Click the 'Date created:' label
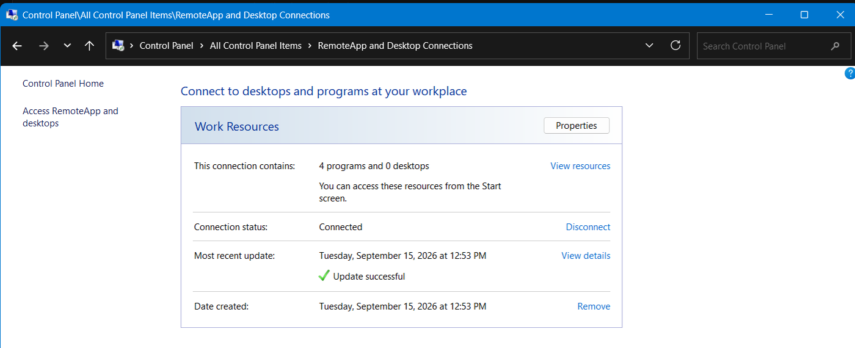Screen dimensions: 855x348 221,306
